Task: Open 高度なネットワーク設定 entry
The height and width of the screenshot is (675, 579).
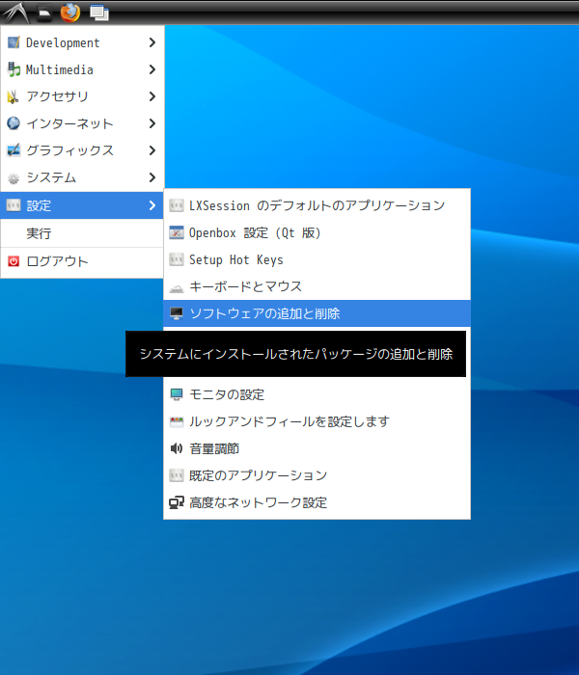Action: 317,502
